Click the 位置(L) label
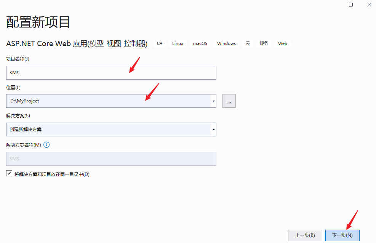 tap(13, 88)
